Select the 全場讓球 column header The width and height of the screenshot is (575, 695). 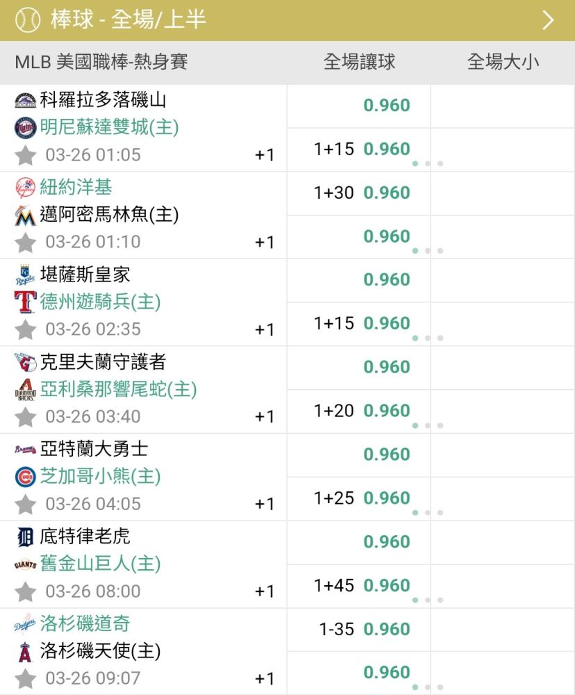[x=359, y=62]
